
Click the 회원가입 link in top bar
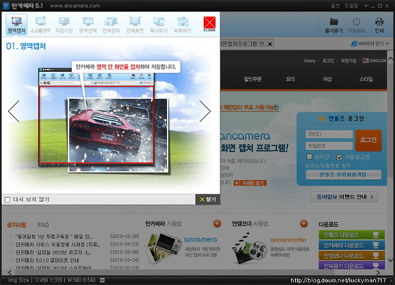[349, 61]
